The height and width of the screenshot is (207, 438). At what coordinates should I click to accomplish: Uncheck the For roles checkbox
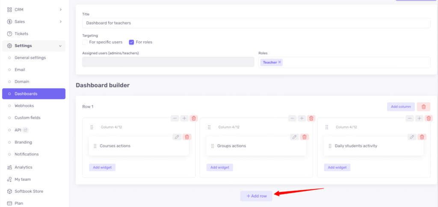coord(131,42)
